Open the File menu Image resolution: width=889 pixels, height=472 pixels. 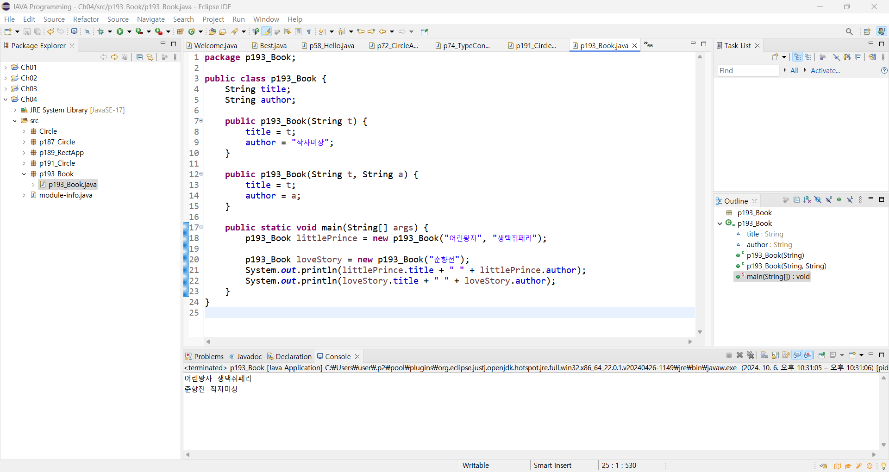pos(9,19)
